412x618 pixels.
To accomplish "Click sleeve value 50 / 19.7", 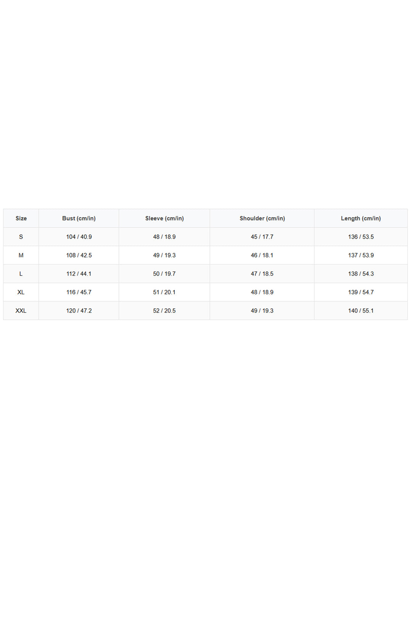I will coord(164,274).
